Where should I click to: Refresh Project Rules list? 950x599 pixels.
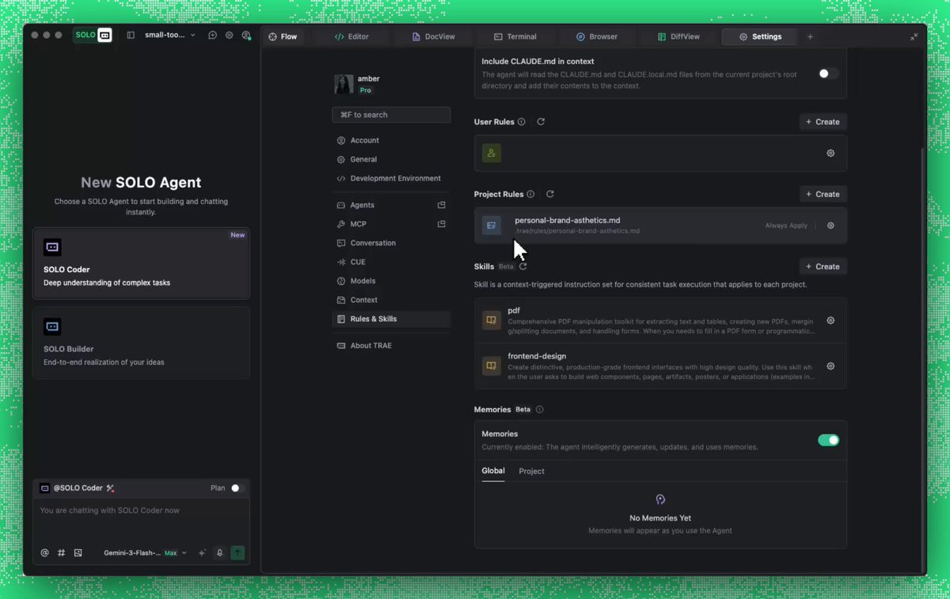(x=550, y=194)
